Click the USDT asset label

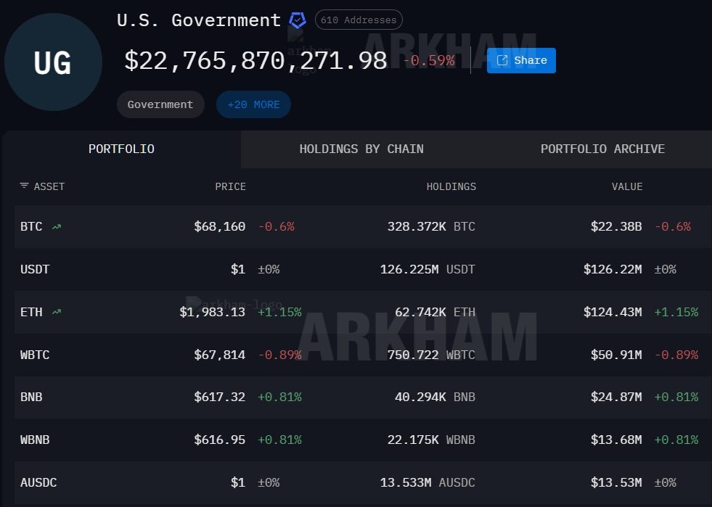coord(35,268)
